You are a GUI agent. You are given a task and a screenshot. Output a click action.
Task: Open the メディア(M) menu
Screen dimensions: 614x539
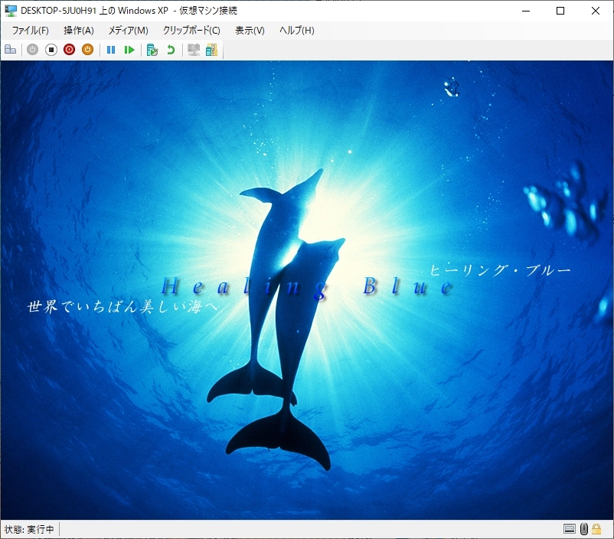[x=128, y=31]
